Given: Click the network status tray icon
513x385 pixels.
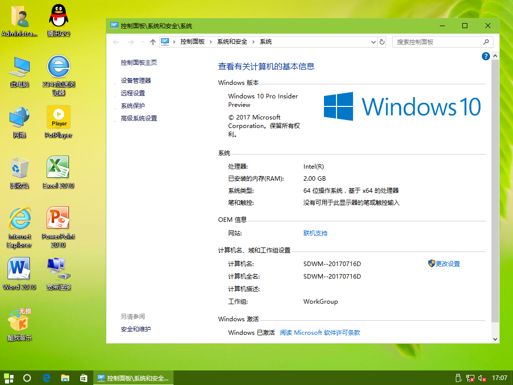Looking at the screenshot, I should pyautogui.click(x=470, y=378).
